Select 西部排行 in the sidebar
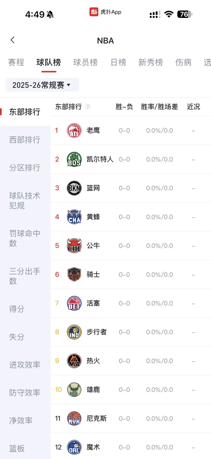 pyautogui.click(x=25, y=140)
